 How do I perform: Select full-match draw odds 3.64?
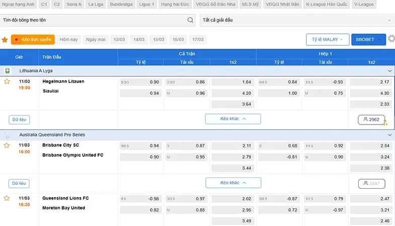click(x=233, y=104)
